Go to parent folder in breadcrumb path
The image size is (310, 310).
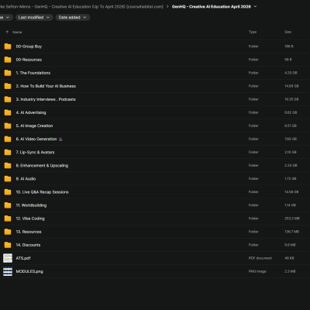pos(81,6)
